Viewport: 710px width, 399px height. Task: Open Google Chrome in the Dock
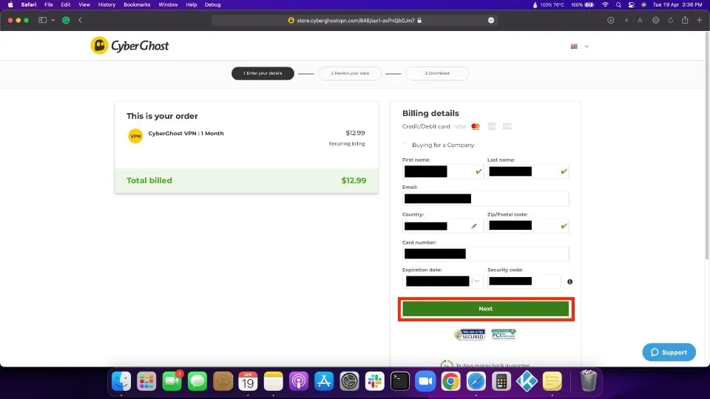coord(451,381)
